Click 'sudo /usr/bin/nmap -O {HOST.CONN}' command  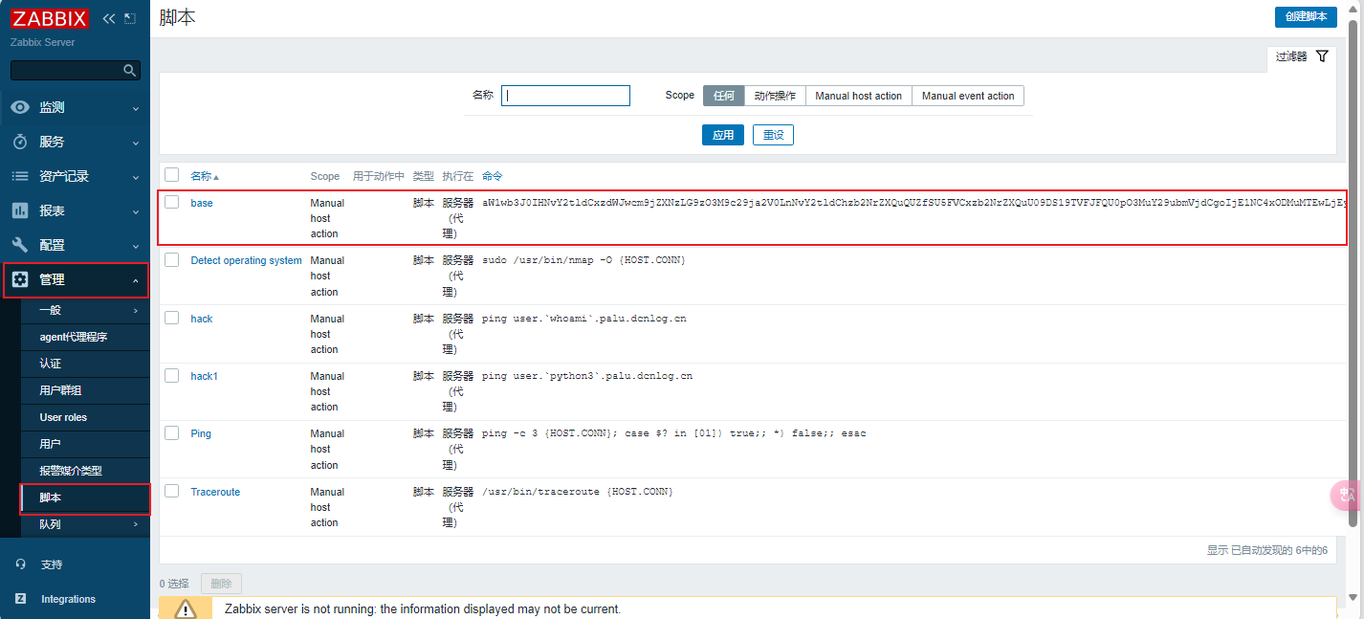tap(583, 260)
